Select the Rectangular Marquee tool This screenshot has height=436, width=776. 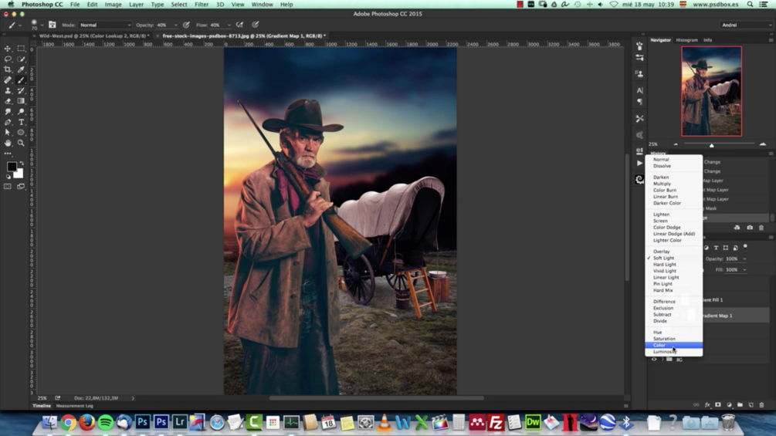(x=21, y=49)
